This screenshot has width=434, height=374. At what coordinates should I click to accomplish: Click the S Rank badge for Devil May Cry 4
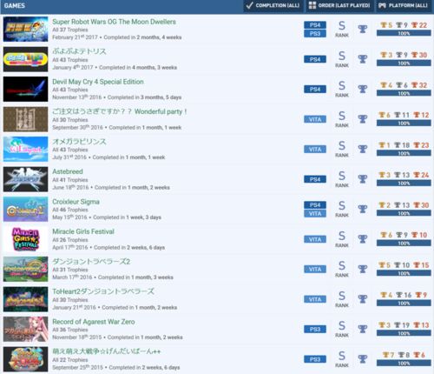point(342,89)
